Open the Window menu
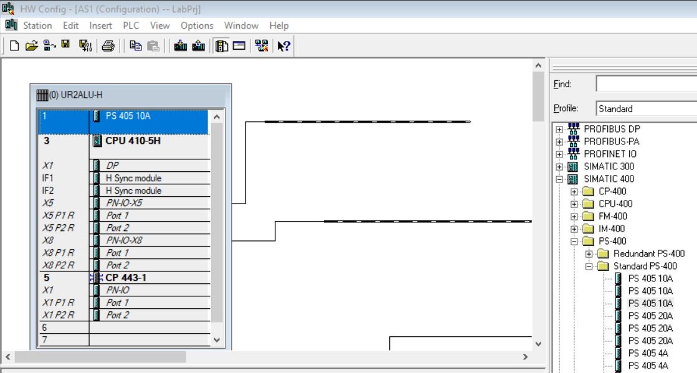The image size is (697, 373). (x=242, y=26)
